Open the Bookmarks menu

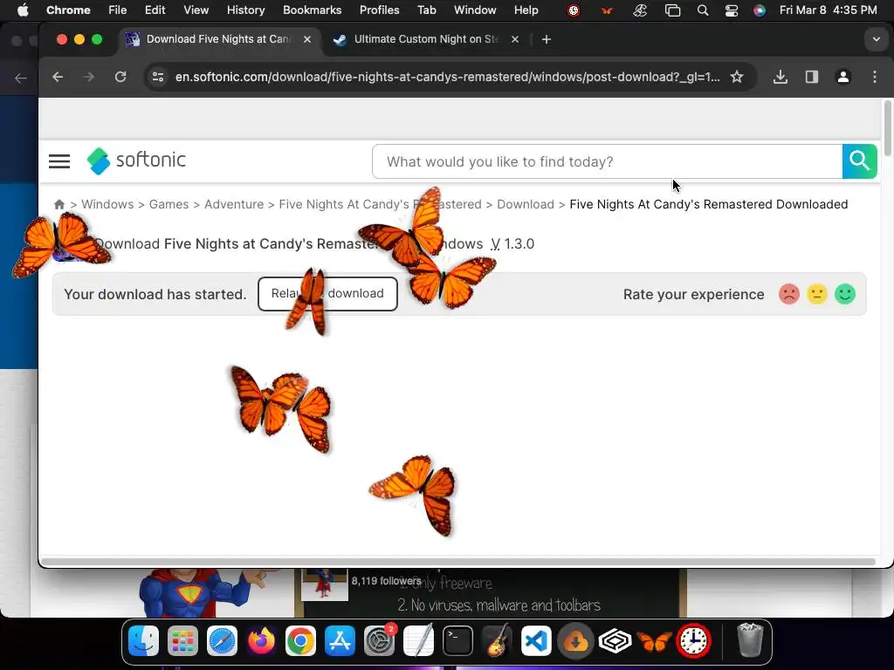[312, 10]
